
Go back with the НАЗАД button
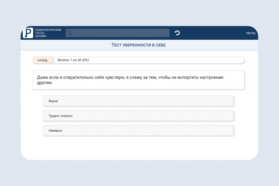(42, 60)
